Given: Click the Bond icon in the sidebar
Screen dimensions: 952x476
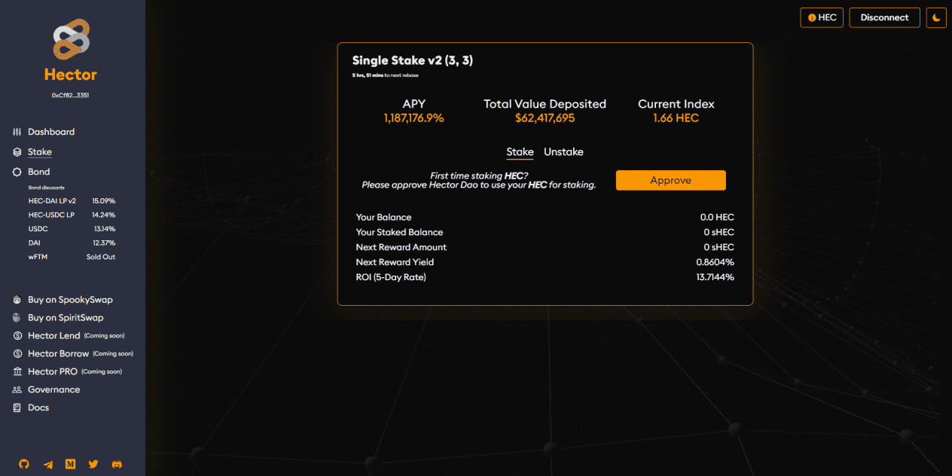Looking at the screenshot, I should 17,172.
